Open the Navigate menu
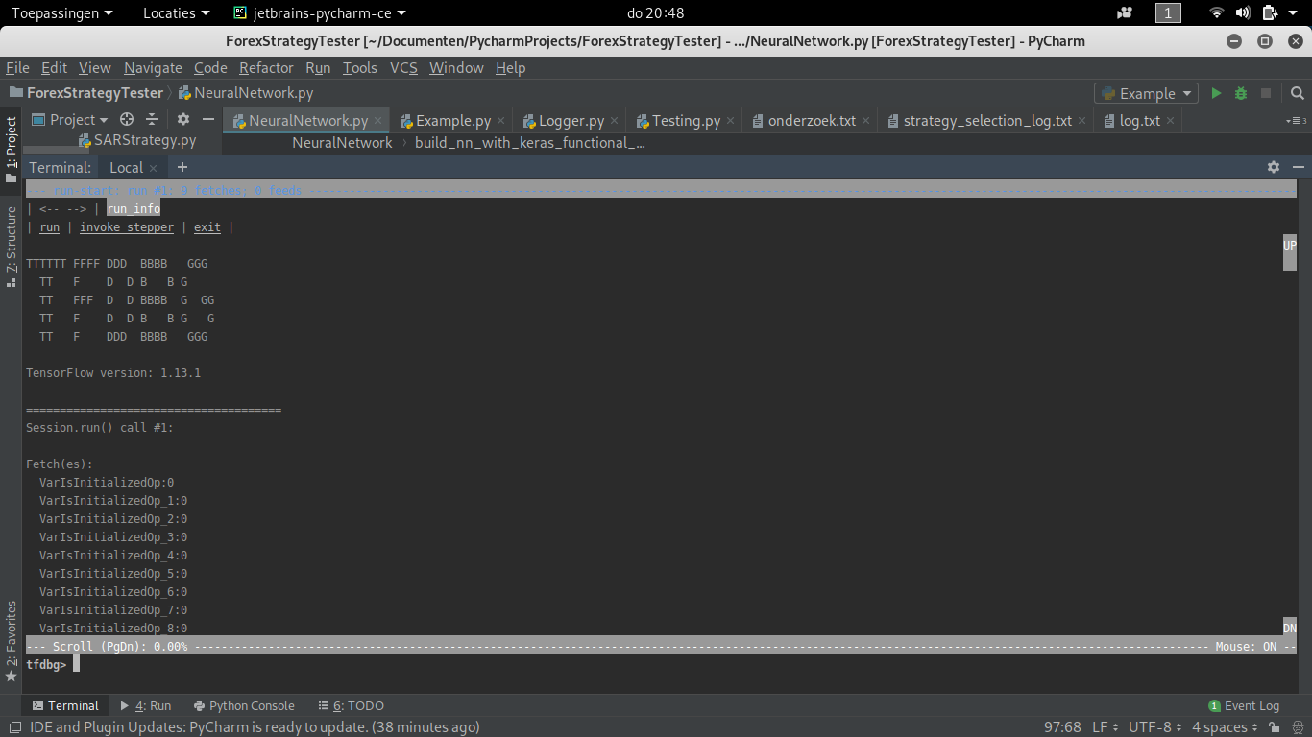Image resolution: width=1312 pixels, height=737 pixels. [153, 67]
